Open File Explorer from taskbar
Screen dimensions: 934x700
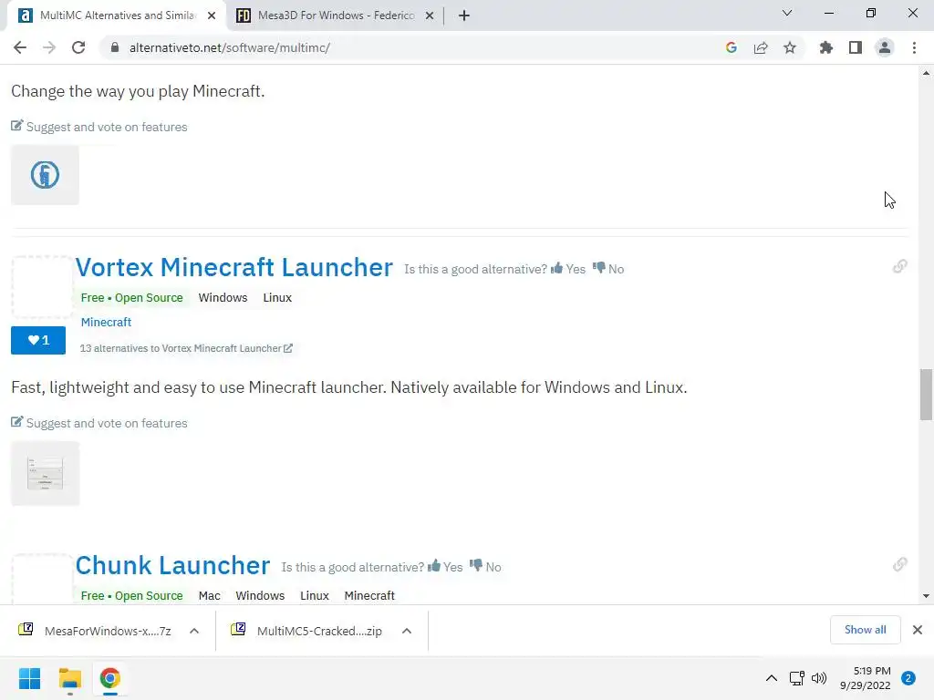coord(69,678)
